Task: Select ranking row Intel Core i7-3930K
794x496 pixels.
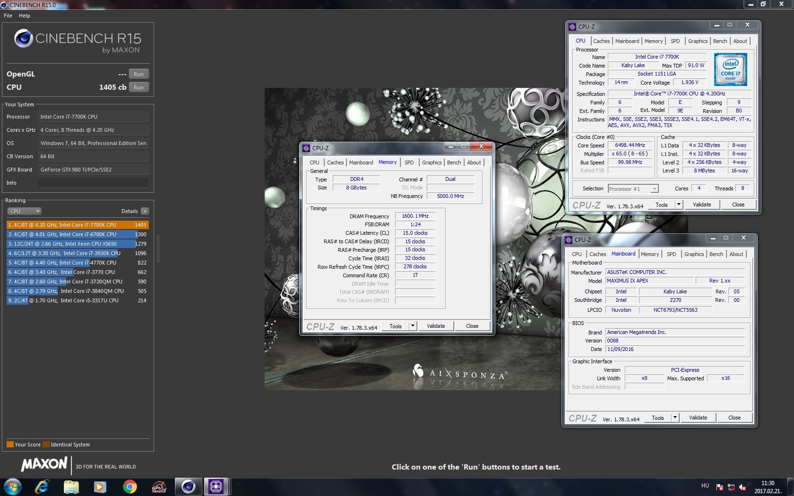Action: tap(78, 253)
